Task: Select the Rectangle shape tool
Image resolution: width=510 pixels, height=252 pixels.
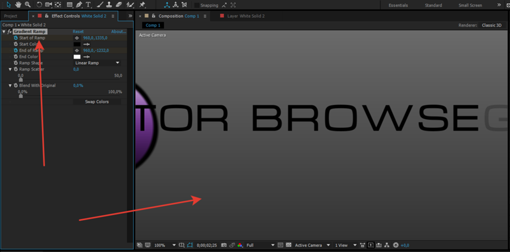Action: click(69, 4)
